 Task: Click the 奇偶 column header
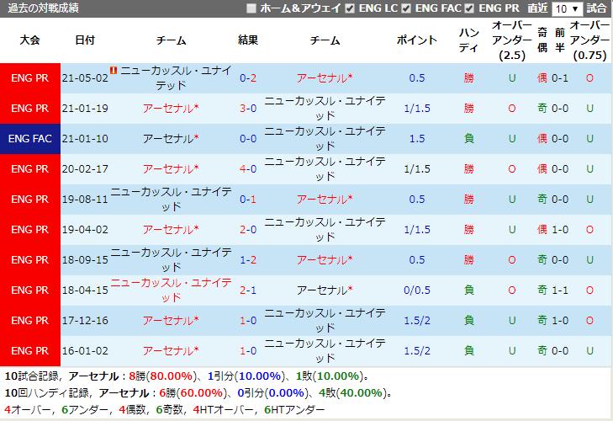542,40
